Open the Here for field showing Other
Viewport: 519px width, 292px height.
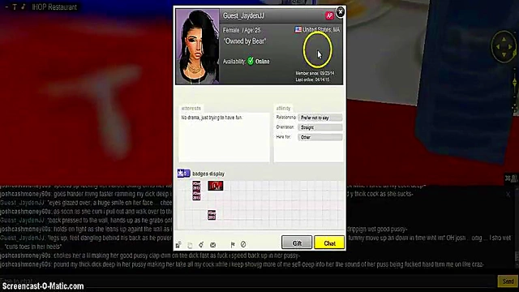320,137
